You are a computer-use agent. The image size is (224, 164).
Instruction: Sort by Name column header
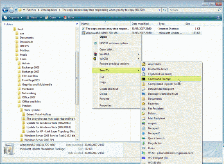pos(105,24)
